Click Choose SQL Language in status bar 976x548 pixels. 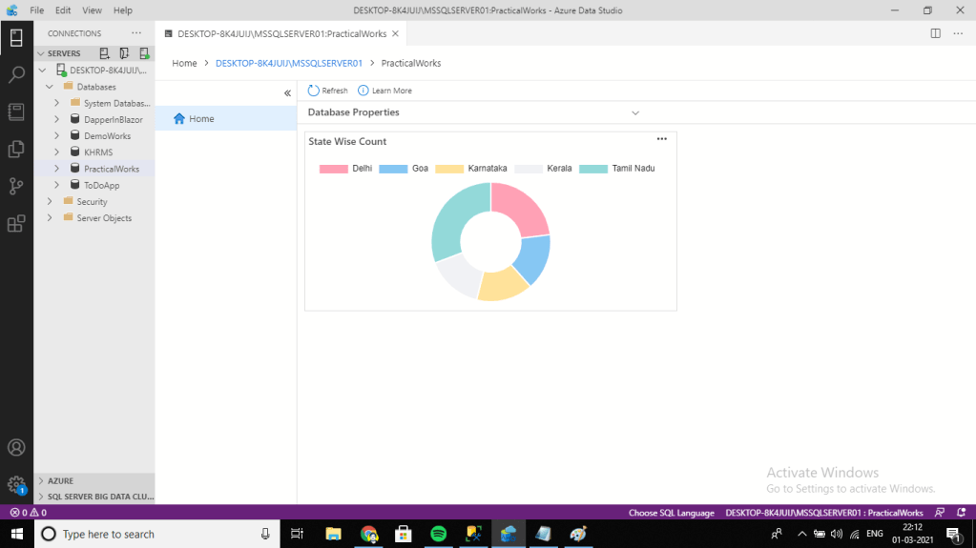tap(671, 513)
